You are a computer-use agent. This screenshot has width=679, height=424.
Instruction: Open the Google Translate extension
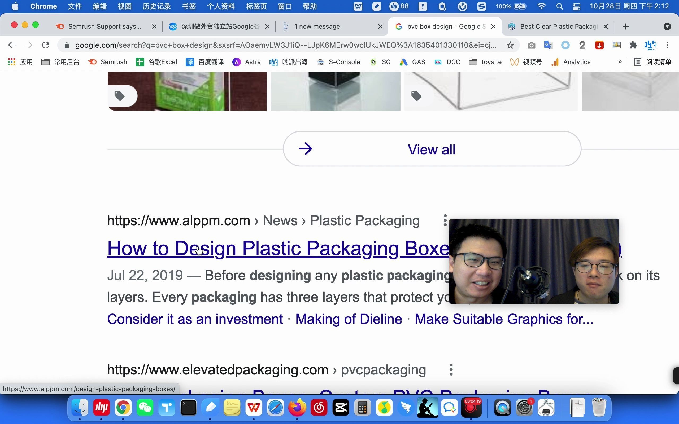[x=548, y=45]
